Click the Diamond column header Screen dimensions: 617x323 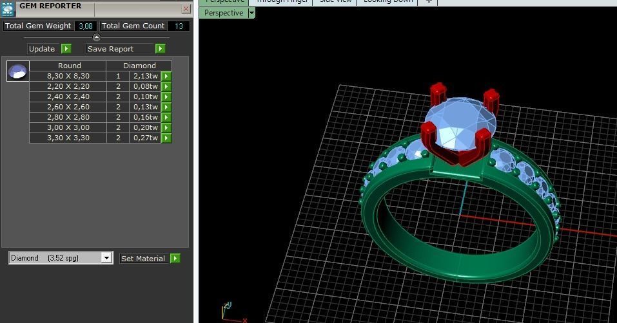[139, 66]
